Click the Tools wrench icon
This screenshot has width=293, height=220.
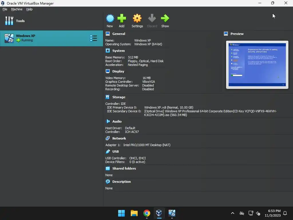click(9, 21)
